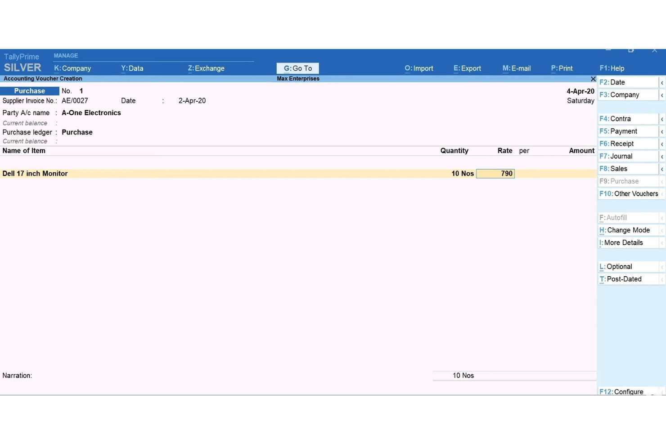Click the TallyPrime SILVER logo
This screenshot has width=666, height=444.
pos(22,63)
